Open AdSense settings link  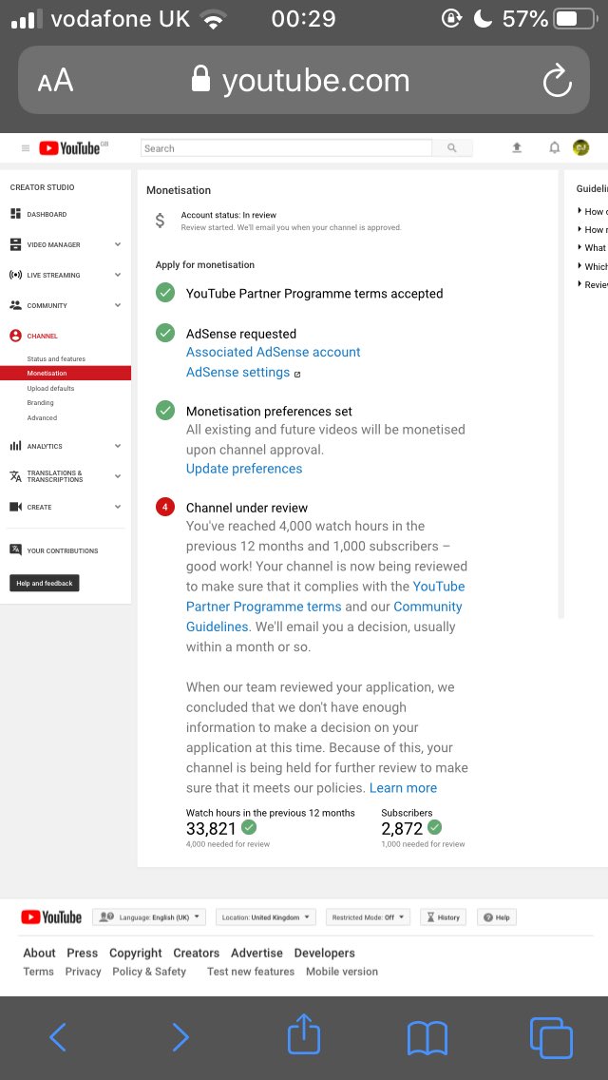[238, 372]
